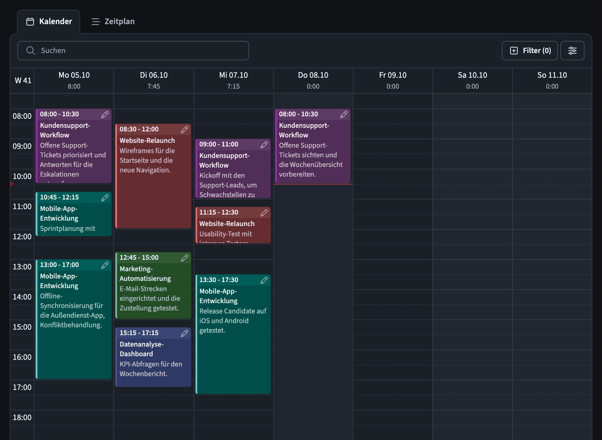Edit the Wednesday 09:00 - 11:00 entry pencil
This screenshot has height=440, width=602.
point(265,144)
